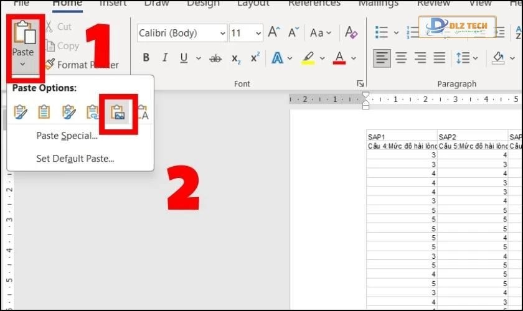Open Paste Special from menu
The image size is (523, 311).
[67, 136]
